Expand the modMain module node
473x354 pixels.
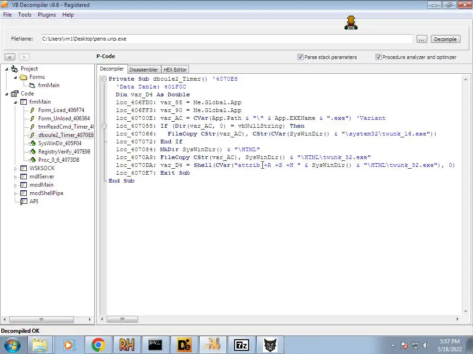coord(15,185)
